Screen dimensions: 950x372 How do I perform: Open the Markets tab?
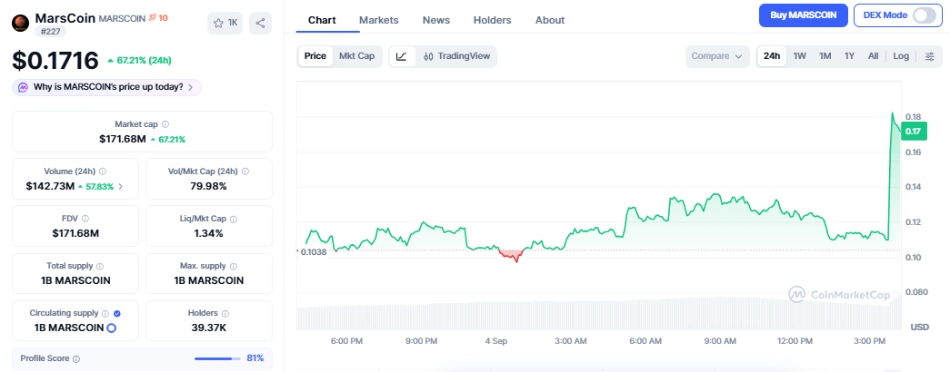tap(379, 20)
